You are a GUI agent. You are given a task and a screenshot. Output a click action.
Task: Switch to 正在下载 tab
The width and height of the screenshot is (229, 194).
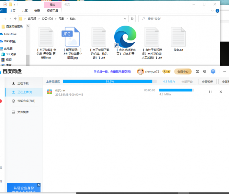point(23,83)
